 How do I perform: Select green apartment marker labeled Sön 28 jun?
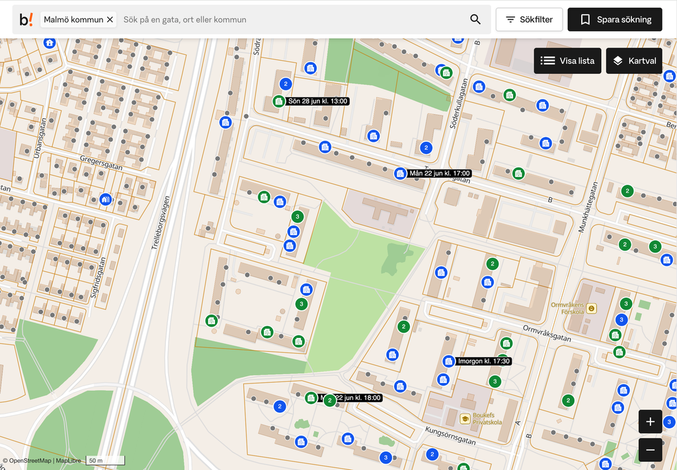click(x=279, y=102)
